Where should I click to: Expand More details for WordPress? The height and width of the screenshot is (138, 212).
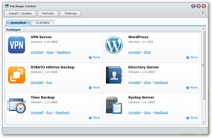[194, 57]
